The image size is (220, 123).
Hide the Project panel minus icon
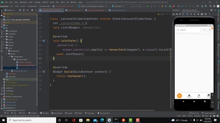tap(36, 10)
